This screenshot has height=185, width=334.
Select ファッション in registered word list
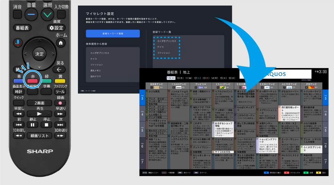click(161, 53)
